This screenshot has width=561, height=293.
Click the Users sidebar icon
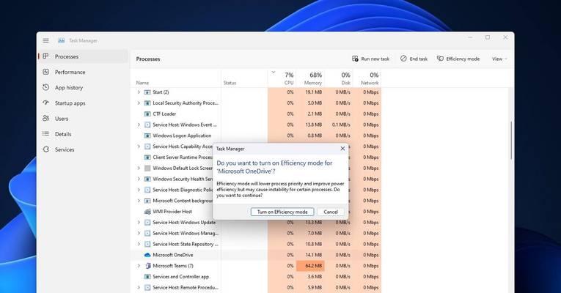45,118
